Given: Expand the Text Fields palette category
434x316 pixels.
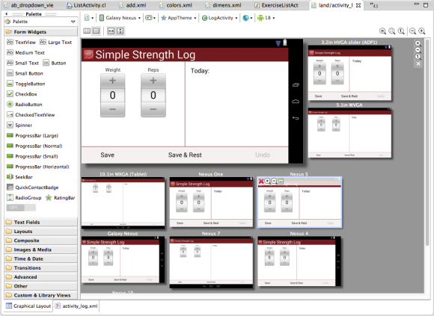Looking at the screenshot, I should point(41,222).
